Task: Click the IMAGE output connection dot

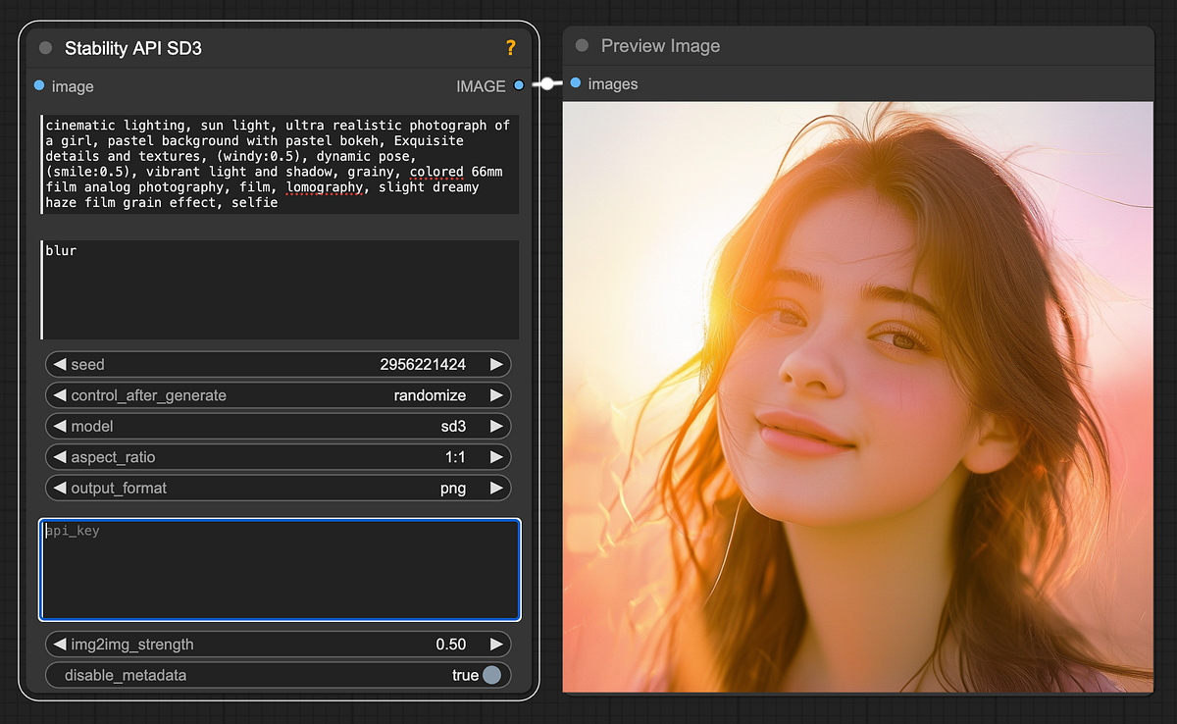Action: pos(518,85)
